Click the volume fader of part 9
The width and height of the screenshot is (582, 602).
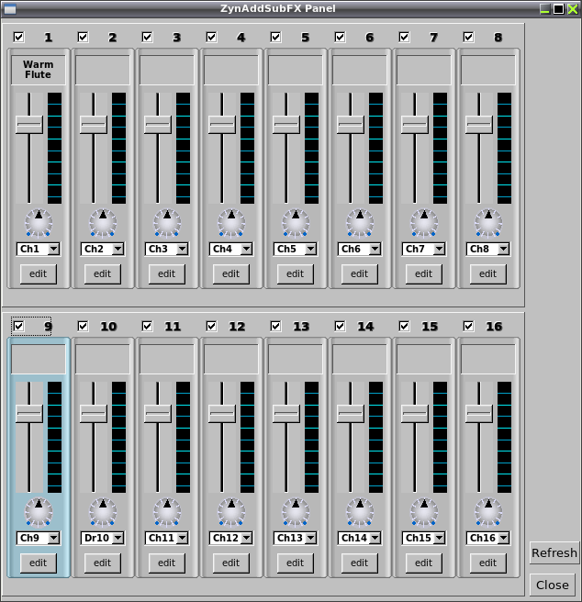click(x=29, y=414)
